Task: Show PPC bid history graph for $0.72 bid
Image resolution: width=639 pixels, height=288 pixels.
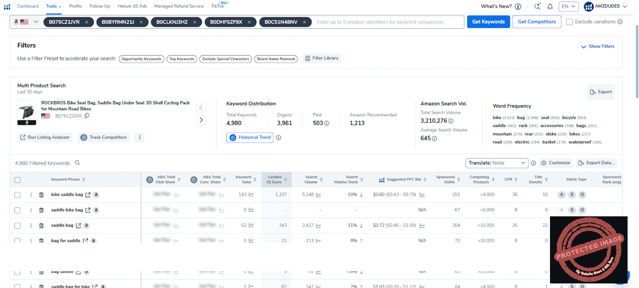Action: [x=422, y=225]
